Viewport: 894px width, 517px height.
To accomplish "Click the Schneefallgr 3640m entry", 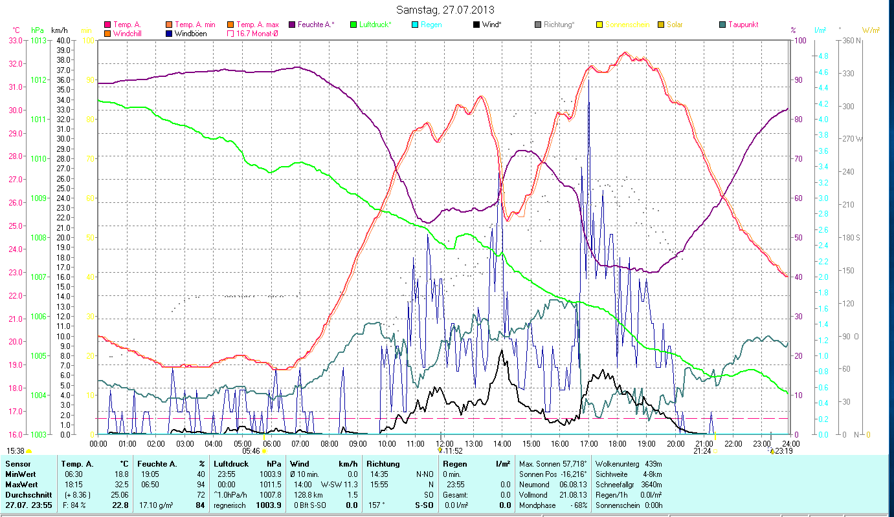I will point(629,485).
